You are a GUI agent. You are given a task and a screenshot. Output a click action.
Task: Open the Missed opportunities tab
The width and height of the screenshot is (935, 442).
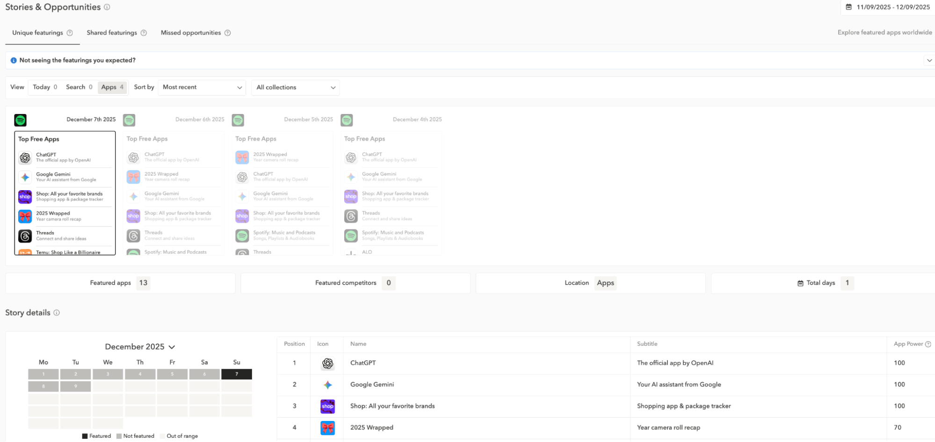coord(191,33)
